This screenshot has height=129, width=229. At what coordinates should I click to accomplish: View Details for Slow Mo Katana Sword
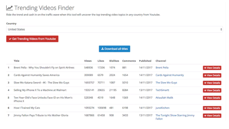(x=212, y=83)
